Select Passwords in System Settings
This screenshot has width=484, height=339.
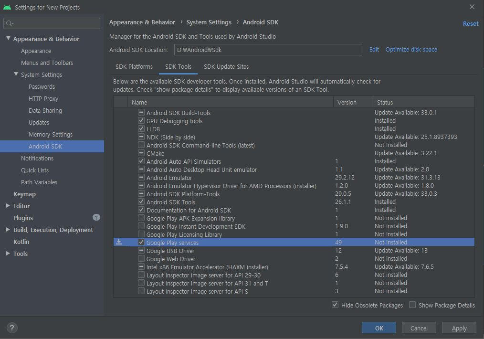[42, 87]
